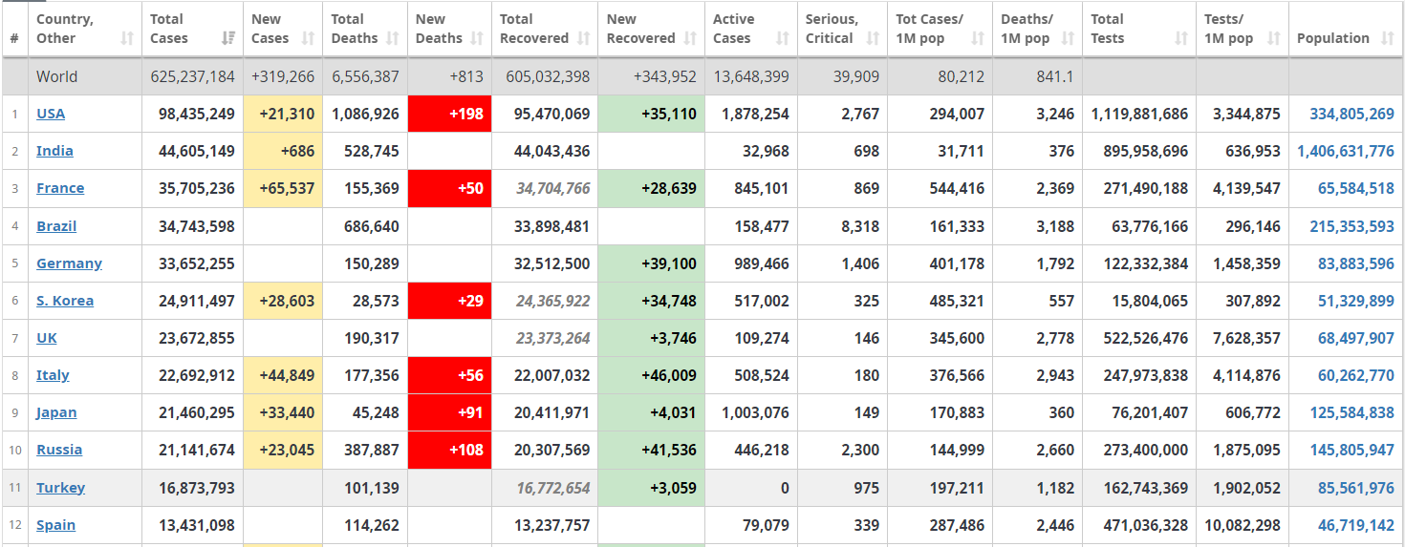
Task: Sort table by New Cases sort arrows
Action: (x=308, y=38)
